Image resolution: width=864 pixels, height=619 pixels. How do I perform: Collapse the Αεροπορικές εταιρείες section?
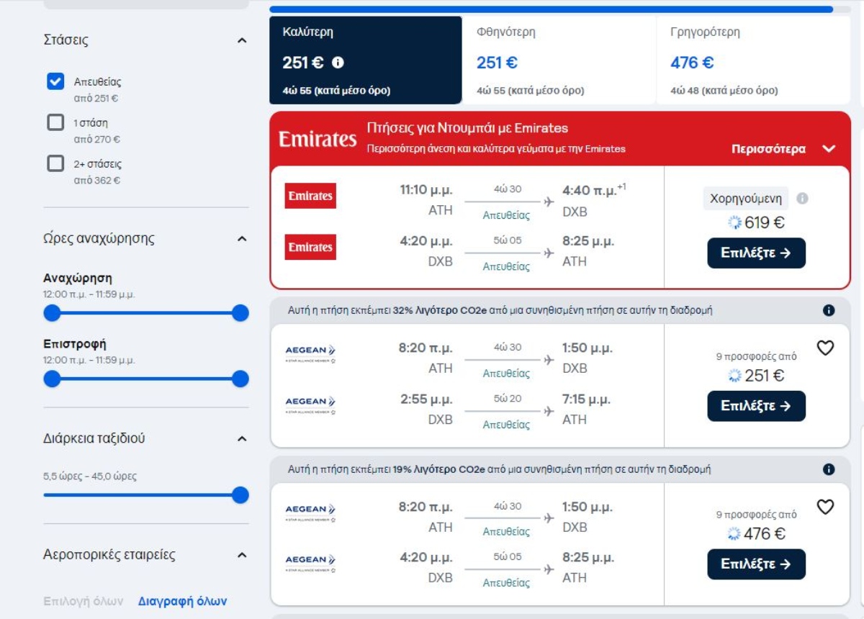click(x=242, y=556)
